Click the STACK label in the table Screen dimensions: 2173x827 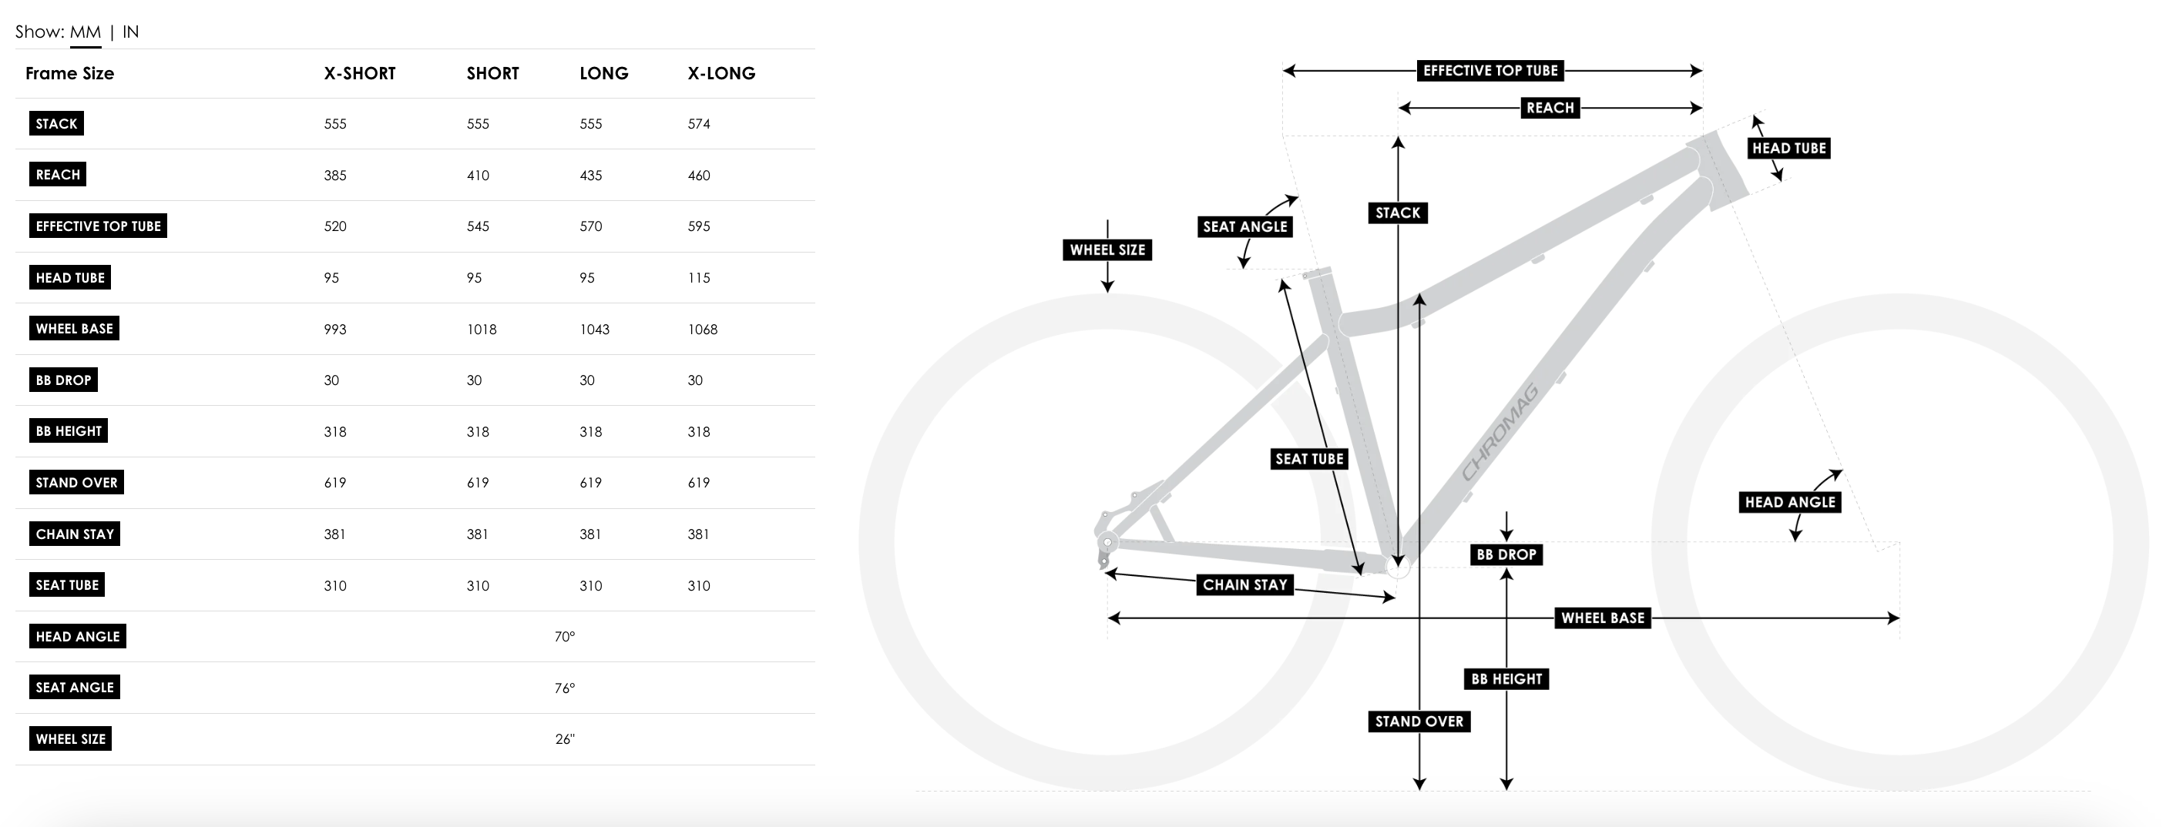click(x=55, y=124)
